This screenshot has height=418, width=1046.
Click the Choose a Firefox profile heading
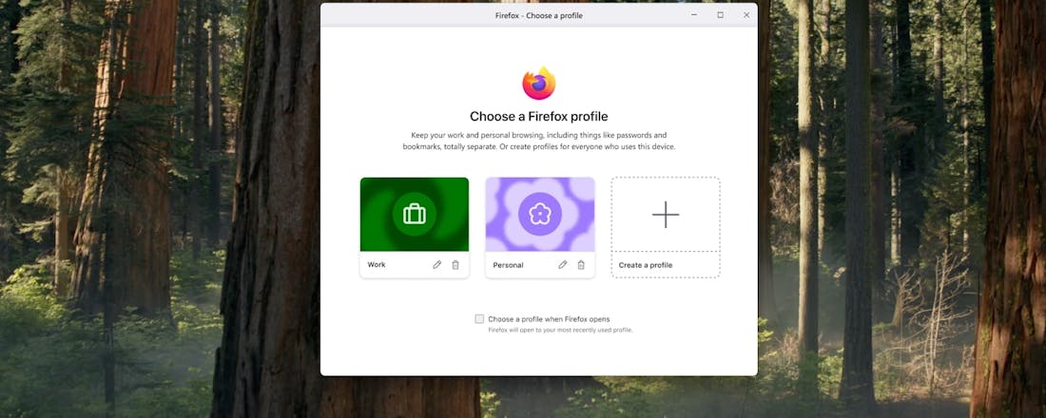pos(539,117)
